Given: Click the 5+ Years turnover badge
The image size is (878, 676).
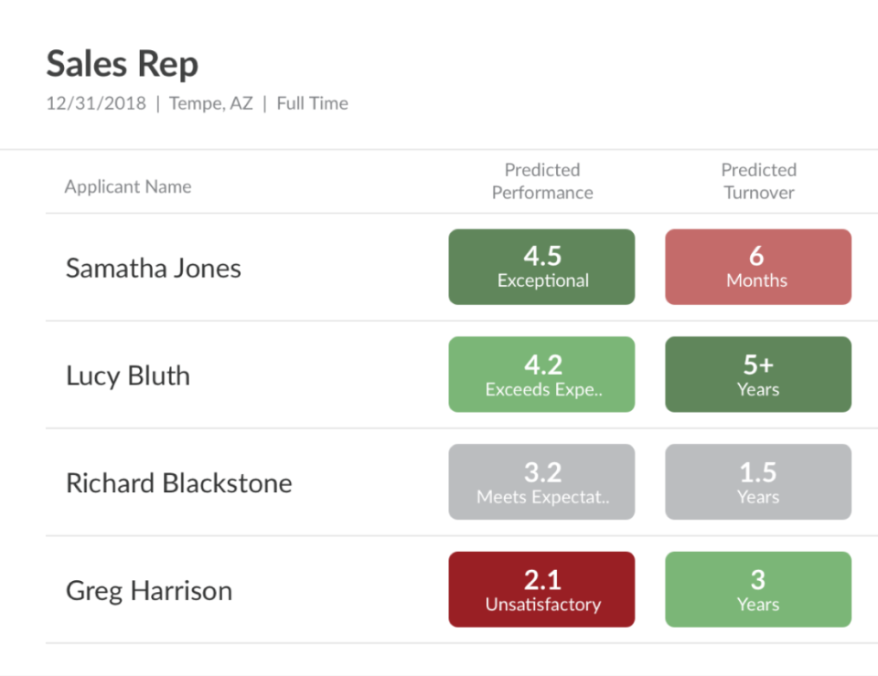Looking at the screenshot, I should click(757, 375).
